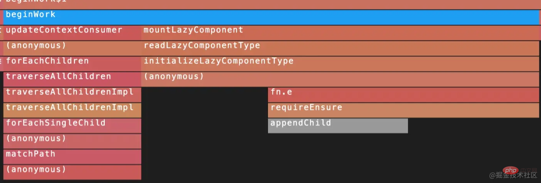Select the updateContextConsumer flame bar
Viewport: 541px width, 183px height.
click(72, 32)
